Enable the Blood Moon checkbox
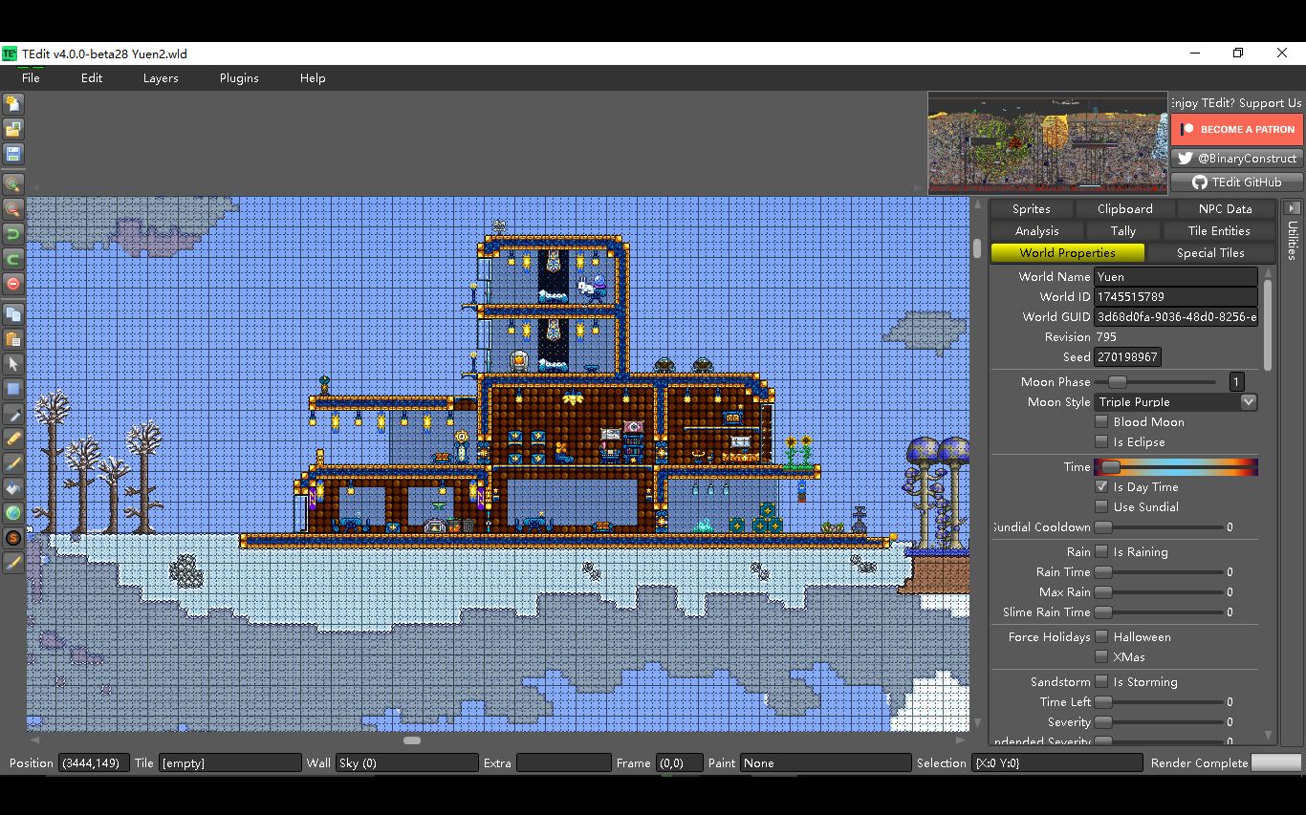This screenshot has height=815, width=1306. (1101, 421)
